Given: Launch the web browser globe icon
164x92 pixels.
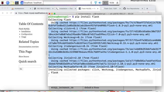Looking at the screenshot, I should click(x=8, y=3).
